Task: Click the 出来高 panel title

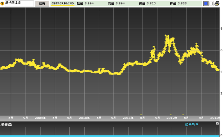Action: tap(6, 125)
